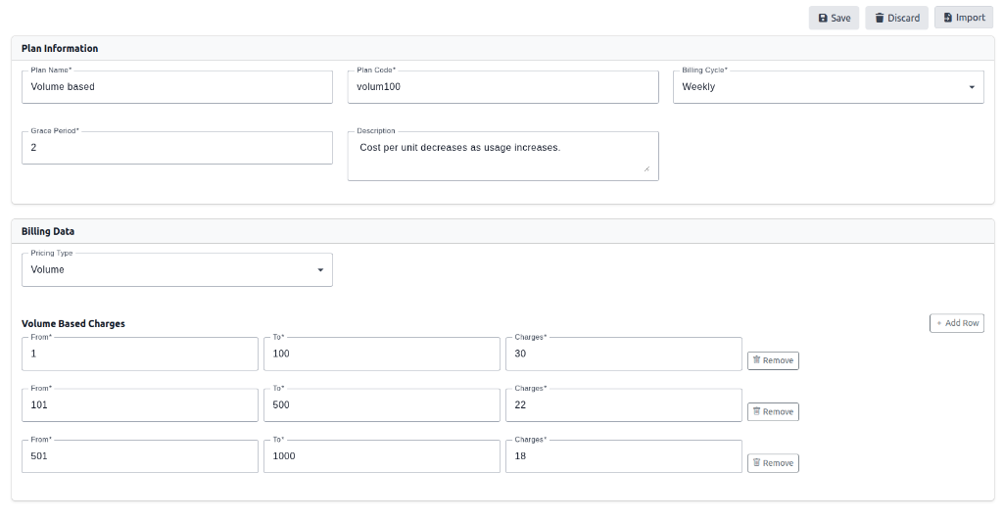The height and width of the screenshot is (520, 1003).
Task: Select the Grace Period field
Action: 176,148
